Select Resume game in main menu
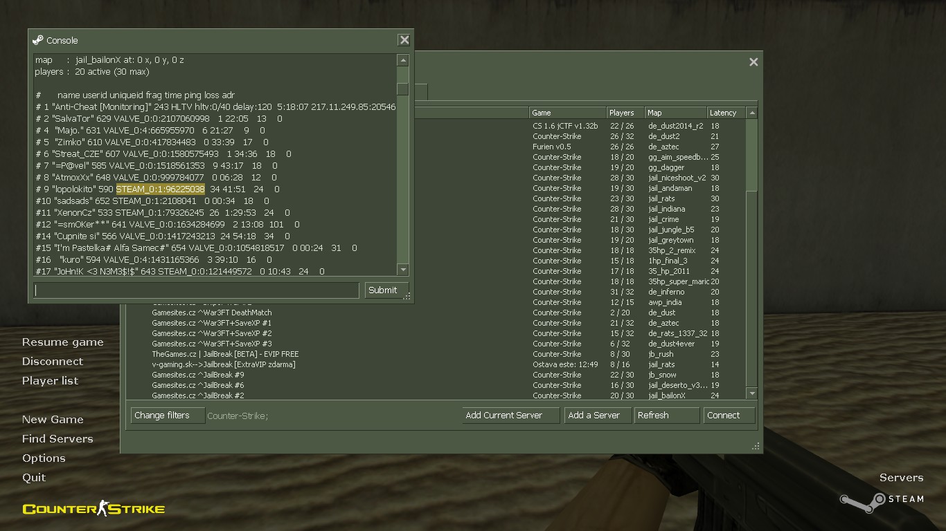The width and height of the screenshot is (946, 531). (62, 342)
